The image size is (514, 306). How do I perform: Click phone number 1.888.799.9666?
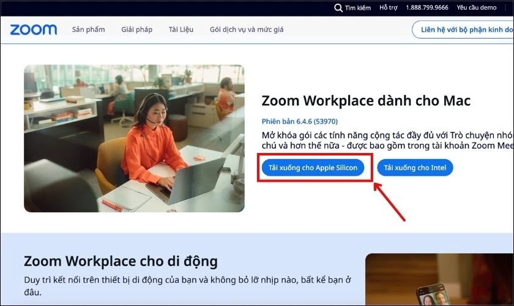click(x=427, y=7)
